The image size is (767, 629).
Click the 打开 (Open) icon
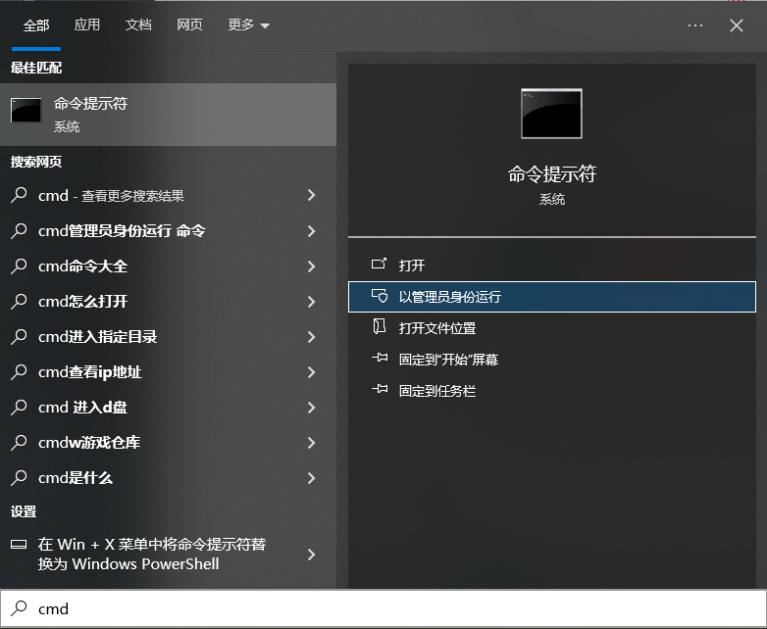[380, 265]
